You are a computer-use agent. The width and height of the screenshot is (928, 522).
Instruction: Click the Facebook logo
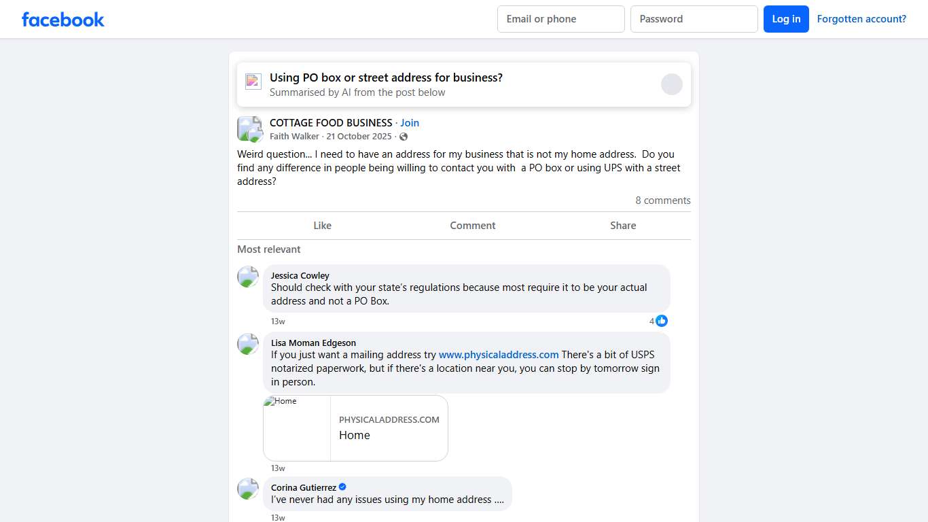pos(63,19)
